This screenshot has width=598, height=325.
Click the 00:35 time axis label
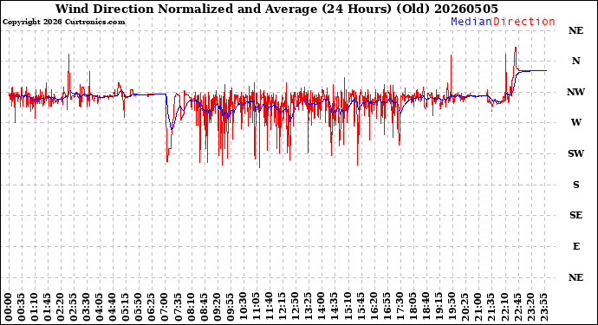(22, 307)
